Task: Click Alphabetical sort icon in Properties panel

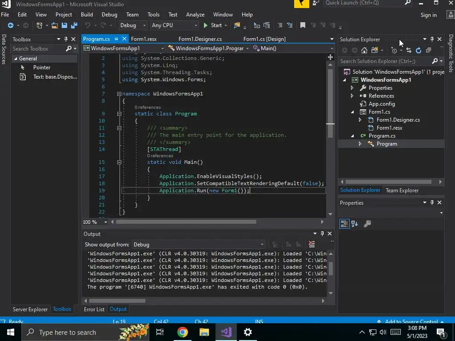Action: point(355,224)
